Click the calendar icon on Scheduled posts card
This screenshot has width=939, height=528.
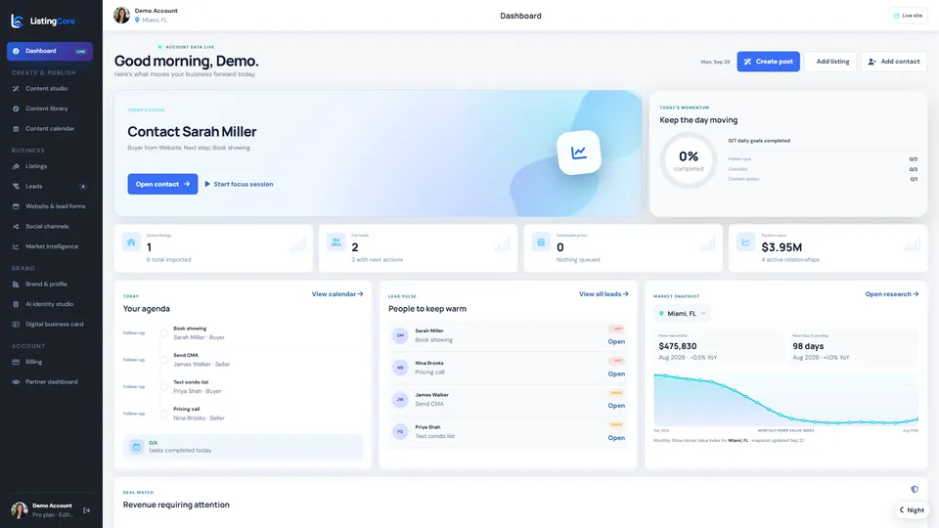[x=541, y=242]
